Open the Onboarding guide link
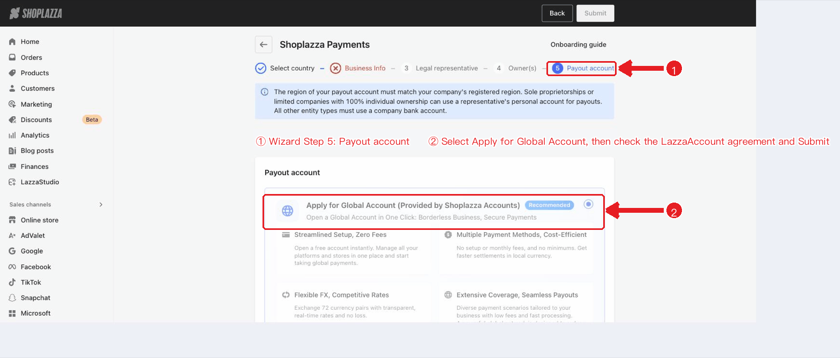The image size is (840, 358). (579, 45)
